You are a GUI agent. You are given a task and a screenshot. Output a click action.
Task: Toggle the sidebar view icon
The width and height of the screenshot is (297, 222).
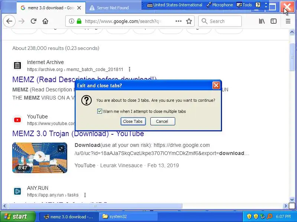274,21
